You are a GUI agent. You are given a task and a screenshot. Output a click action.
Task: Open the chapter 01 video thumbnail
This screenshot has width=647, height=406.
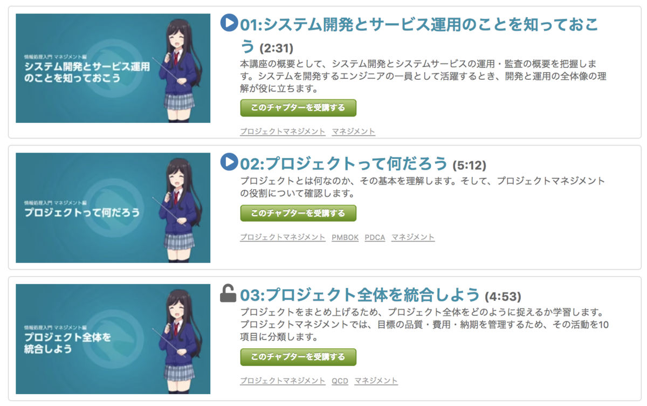click(x=113, y=68)
